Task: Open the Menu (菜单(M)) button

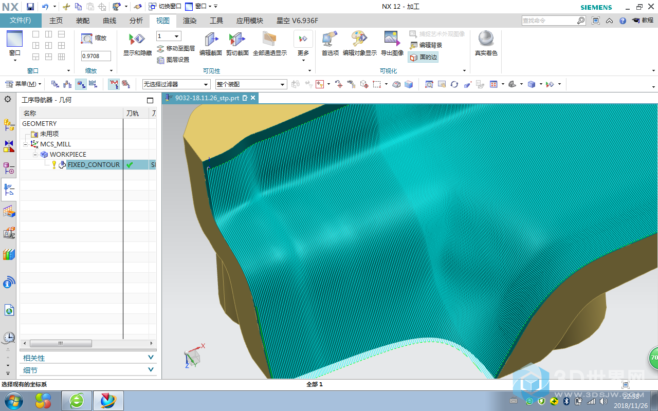Action: (x=23, y=84)
